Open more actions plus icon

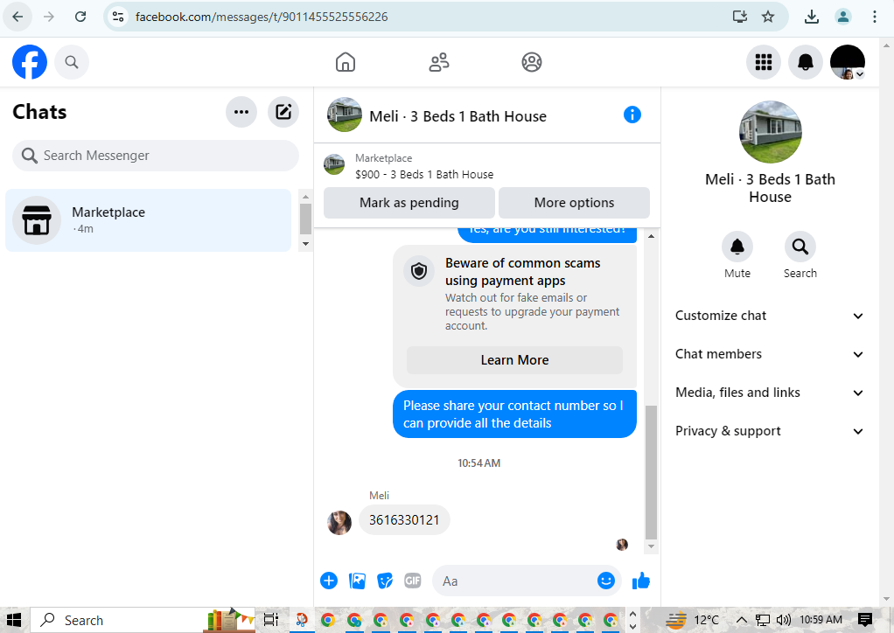[329, 581]
